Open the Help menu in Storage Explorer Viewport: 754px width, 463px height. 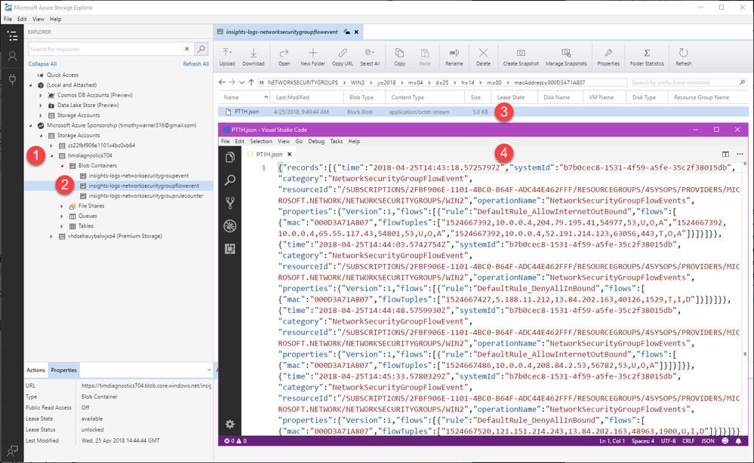[x=55, y=19]
